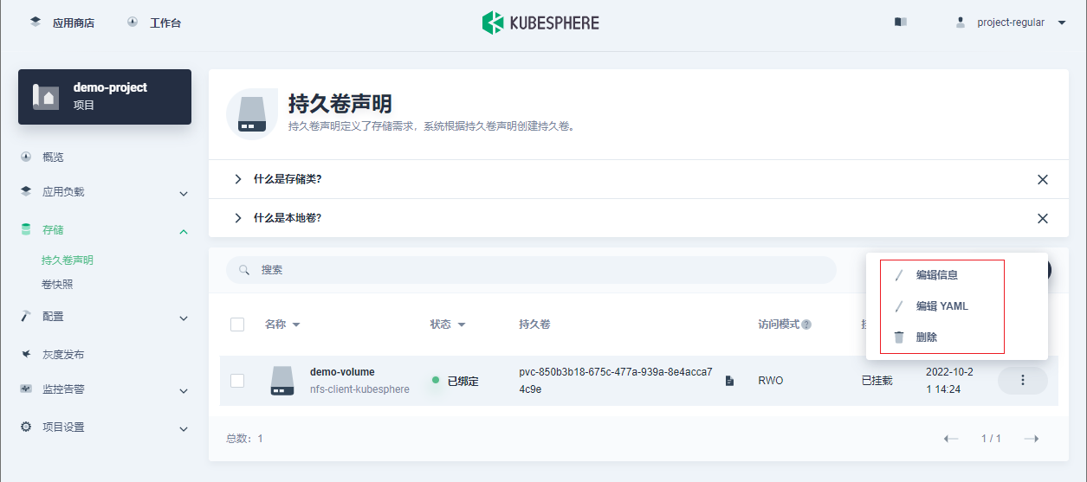Click the trash icon beside 删除
Image resolution: width=1087 pixels, height=482 pixels.
(x=899, y=337)
